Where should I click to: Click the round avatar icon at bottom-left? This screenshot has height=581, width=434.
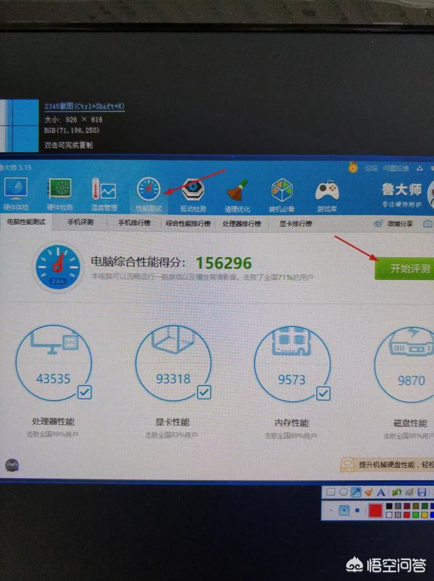point(12,465)
